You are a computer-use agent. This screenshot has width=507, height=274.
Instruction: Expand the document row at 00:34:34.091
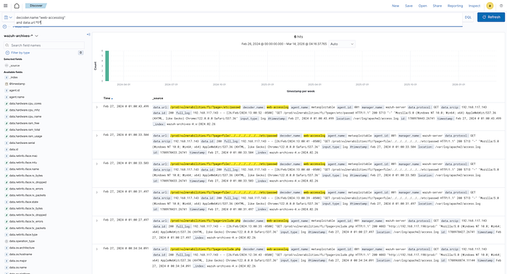(x=96, y=249)
